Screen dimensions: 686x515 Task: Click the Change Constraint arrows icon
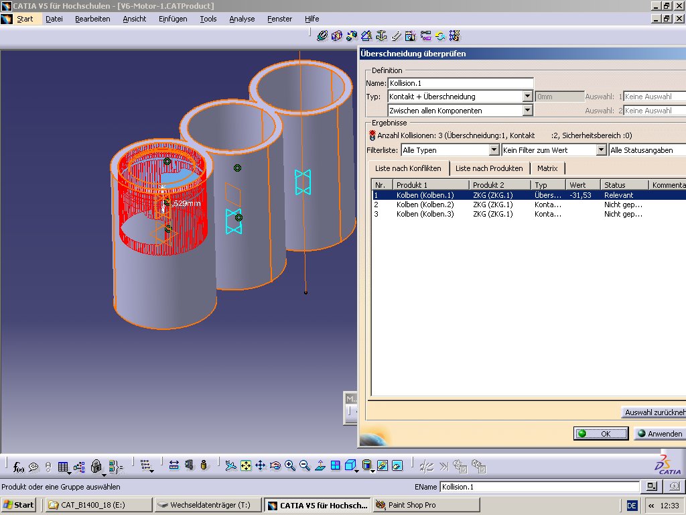(441, 36)
